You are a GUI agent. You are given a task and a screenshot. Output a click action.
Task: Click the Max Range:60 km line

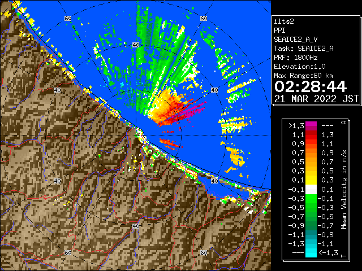(x=303, y=76)
